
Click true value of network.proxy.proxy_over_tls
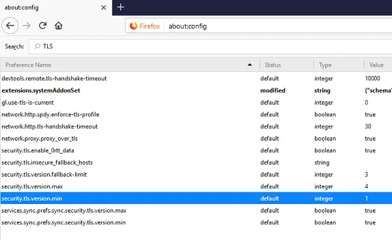pyautogui.click(x=370, y=139)
